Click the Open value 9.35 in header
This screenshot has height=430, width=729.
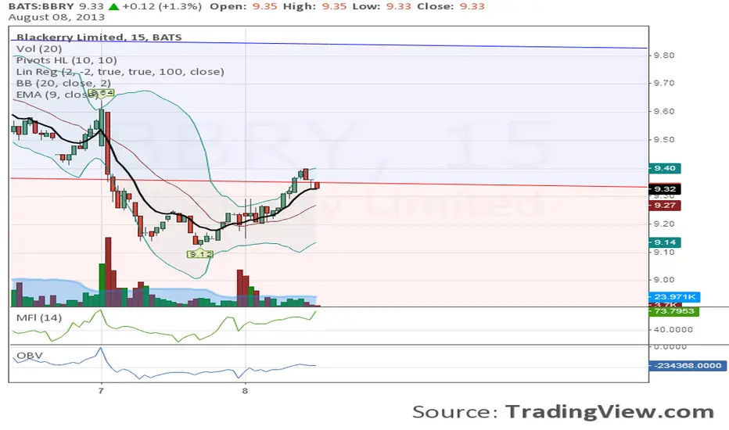265,6
